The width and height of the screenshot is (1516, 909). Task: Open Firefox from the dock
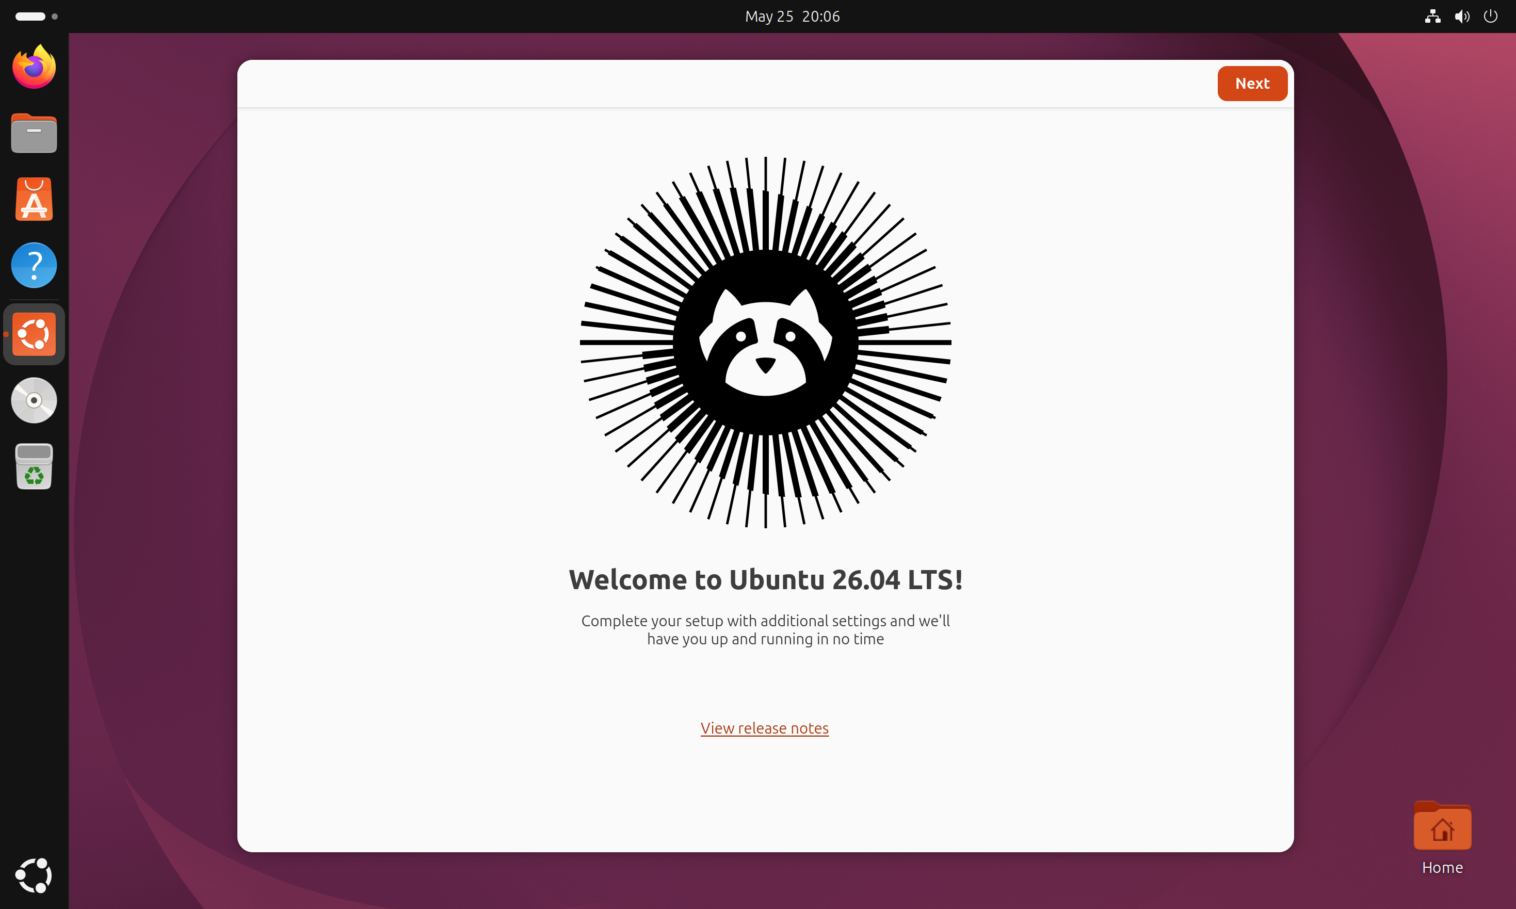click(x=34, y=67)
